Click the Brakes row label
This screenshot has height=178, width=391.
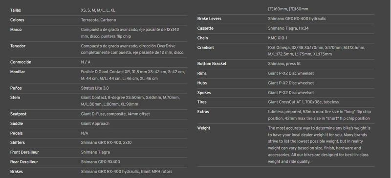[17, 172]
